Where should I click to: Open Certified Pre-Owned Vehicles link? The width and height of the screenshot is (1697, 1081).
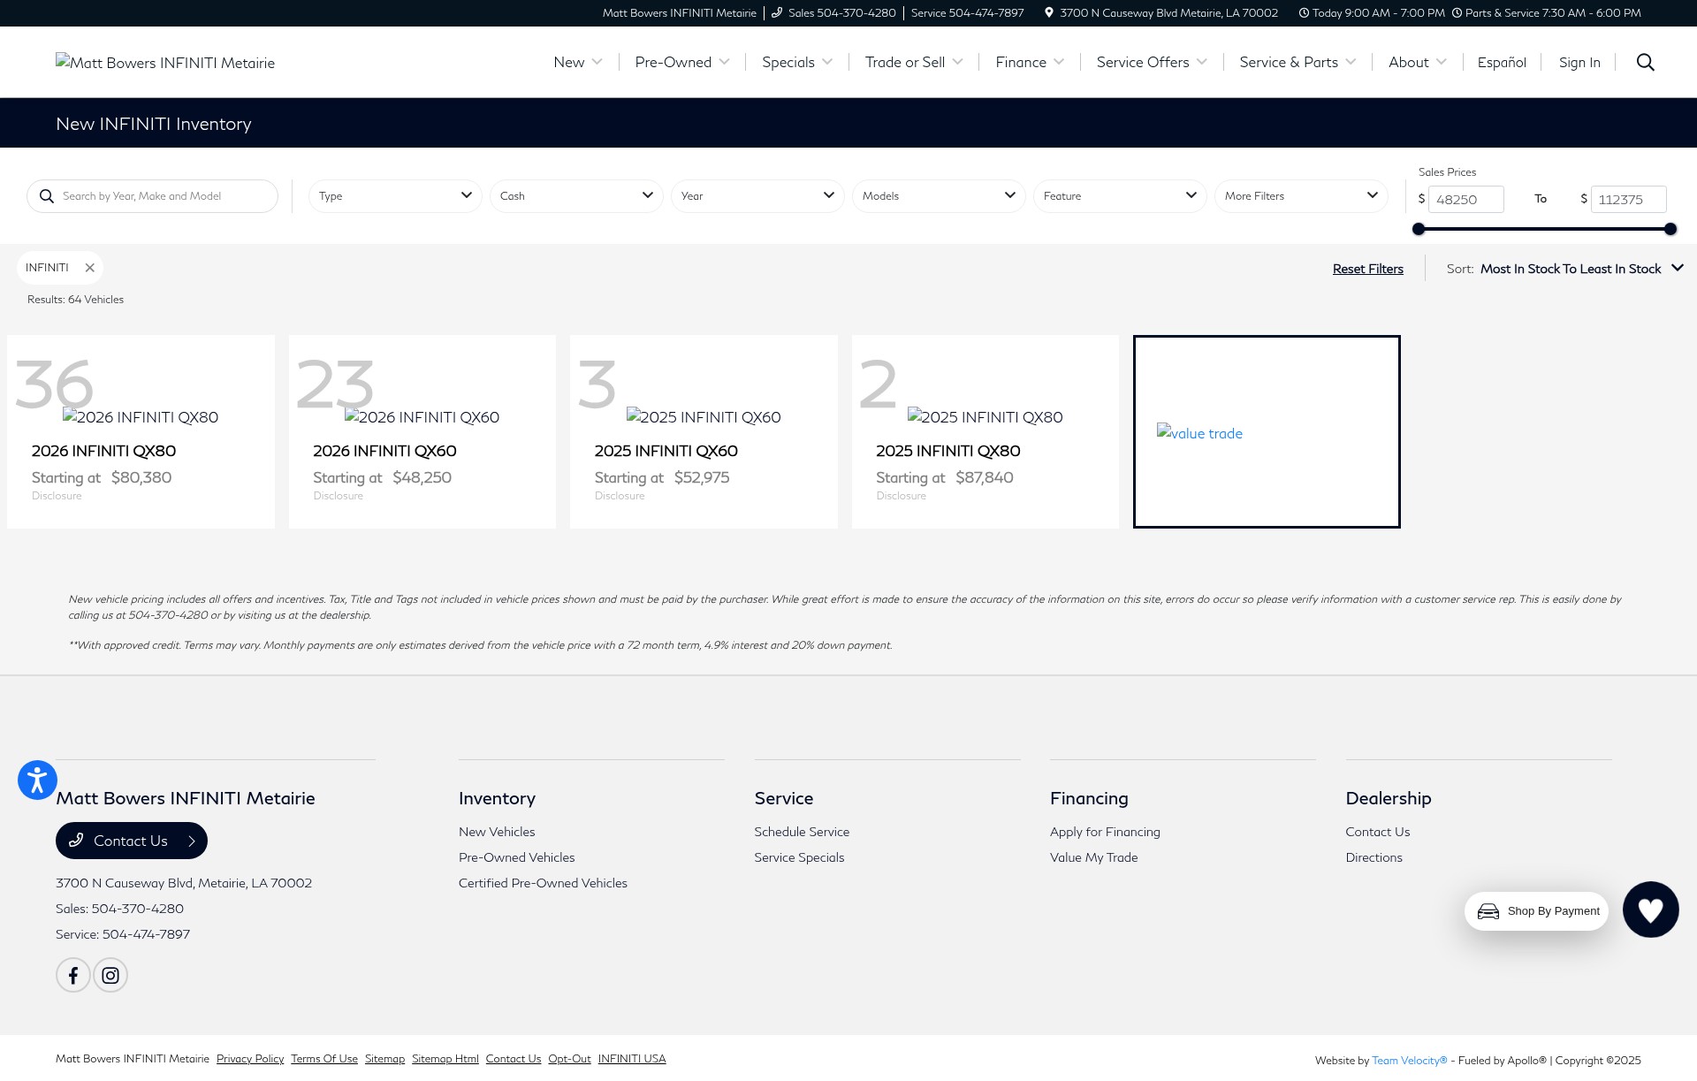[x=543, y=883]
